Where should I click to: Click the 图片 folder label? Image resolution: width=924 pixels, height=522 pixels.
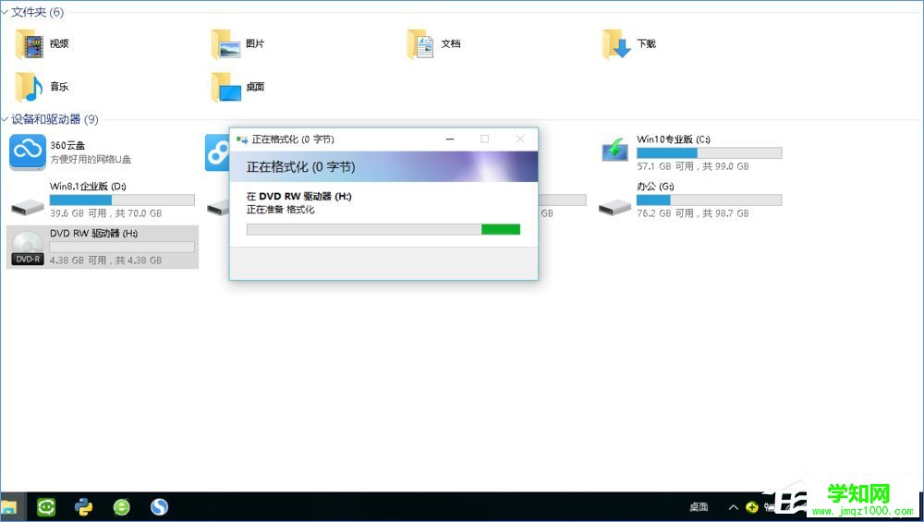click(255, 43)
